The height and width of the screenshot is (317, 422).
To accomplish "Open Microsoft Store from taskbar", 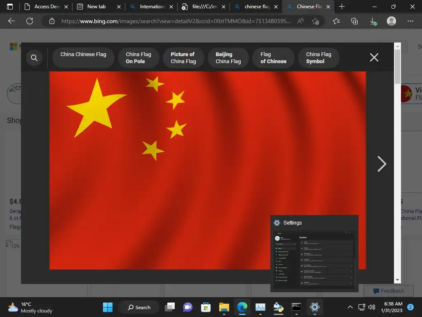I will pos(206,307).
